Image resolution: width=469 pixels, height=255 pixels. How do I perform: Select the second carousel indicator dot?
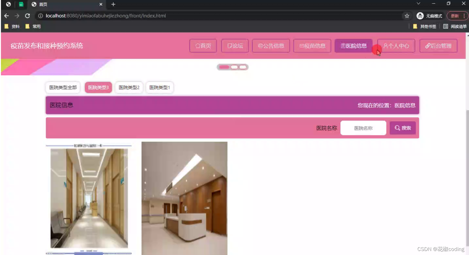[x=234, y=67]
